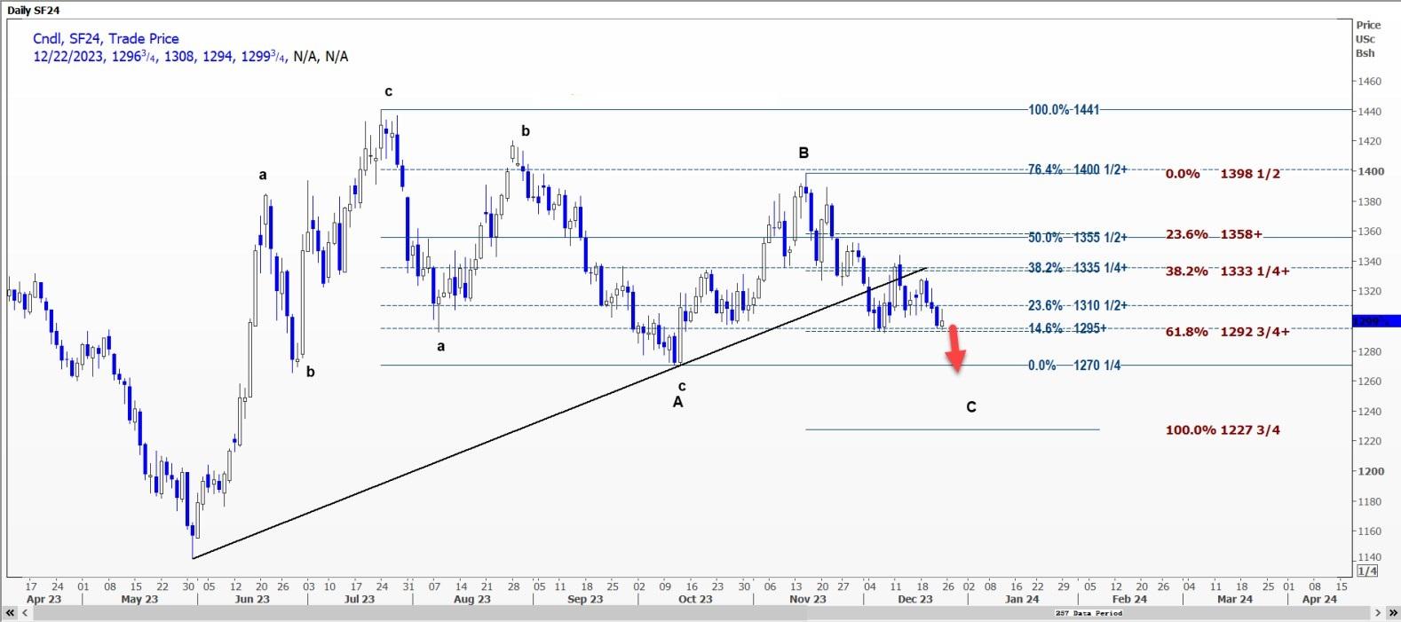
Task: Click the '257 Data Period' scrollbar label
Action: tap(1088, 613)
